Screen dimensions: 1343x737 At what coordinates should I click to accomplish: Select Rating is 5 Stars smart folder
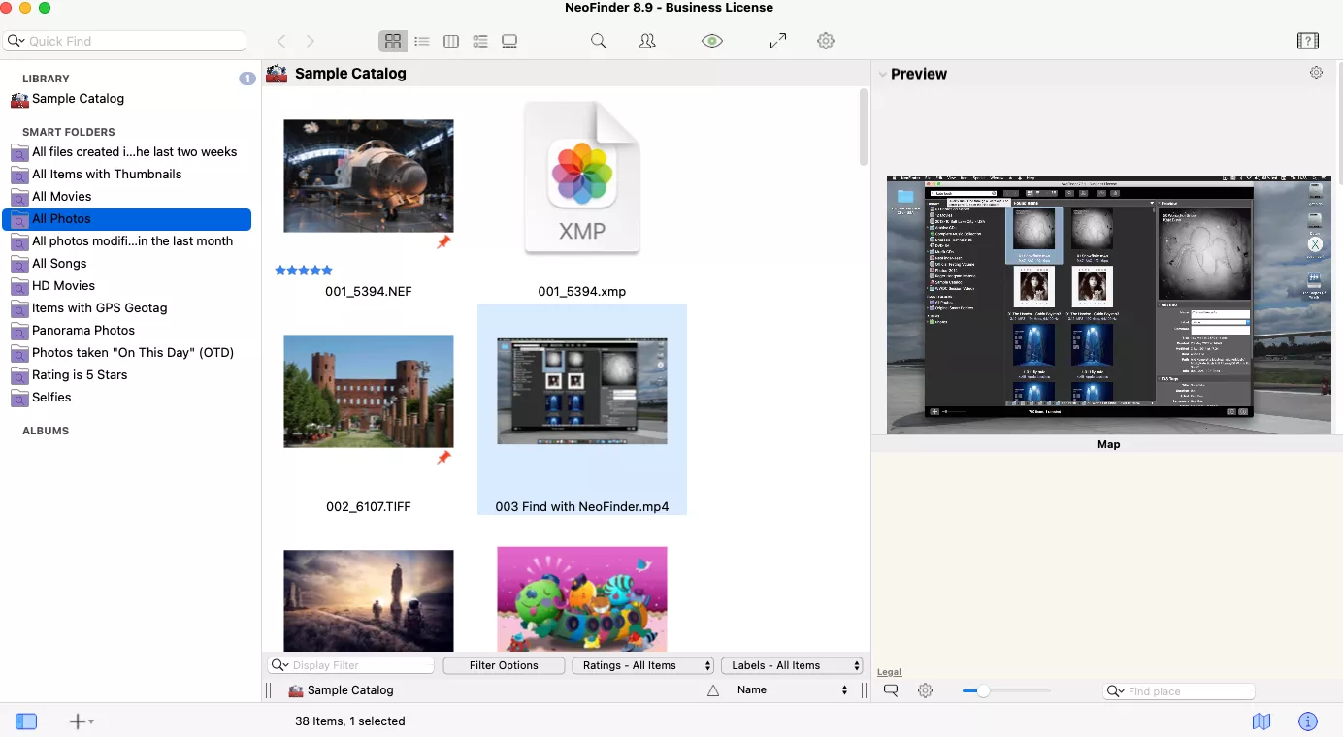[x=80, y=375]
